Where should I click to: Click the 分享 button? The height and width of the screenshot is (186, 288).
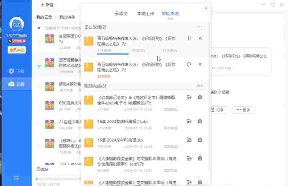point(217,110)
